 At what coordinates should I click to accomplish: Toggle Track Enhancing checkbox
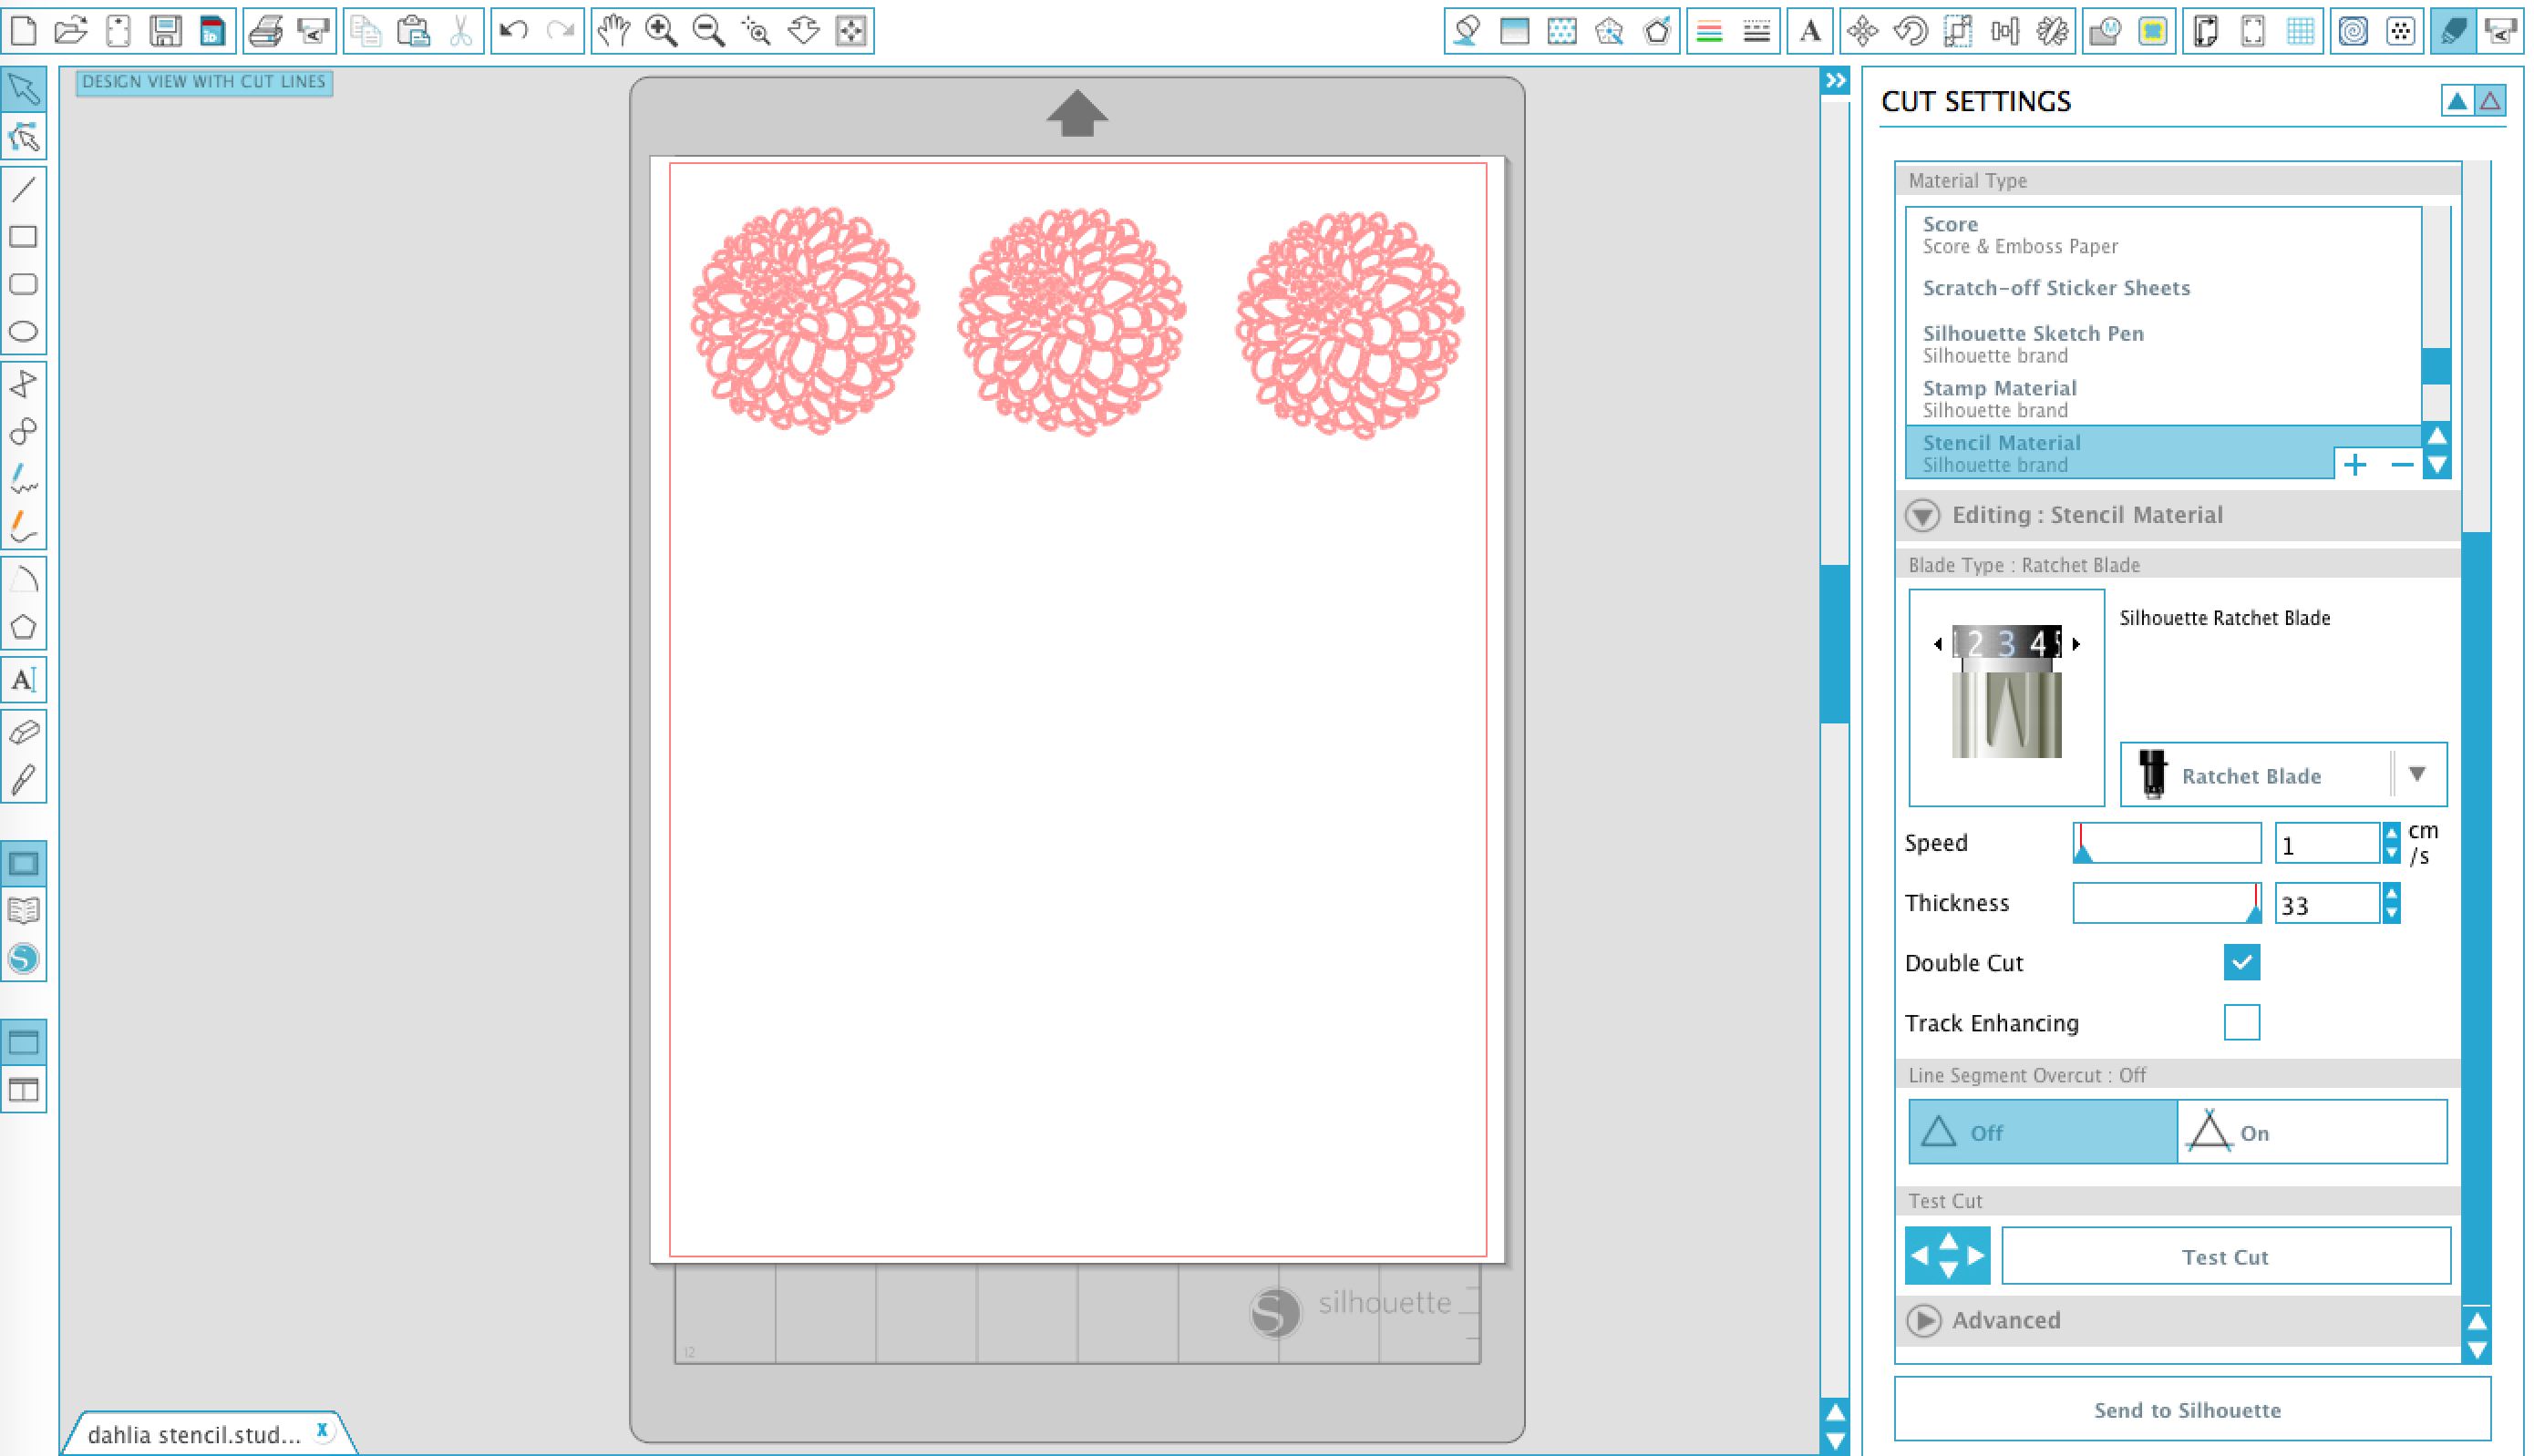pyautogui.click(x=2241, y=1023)
